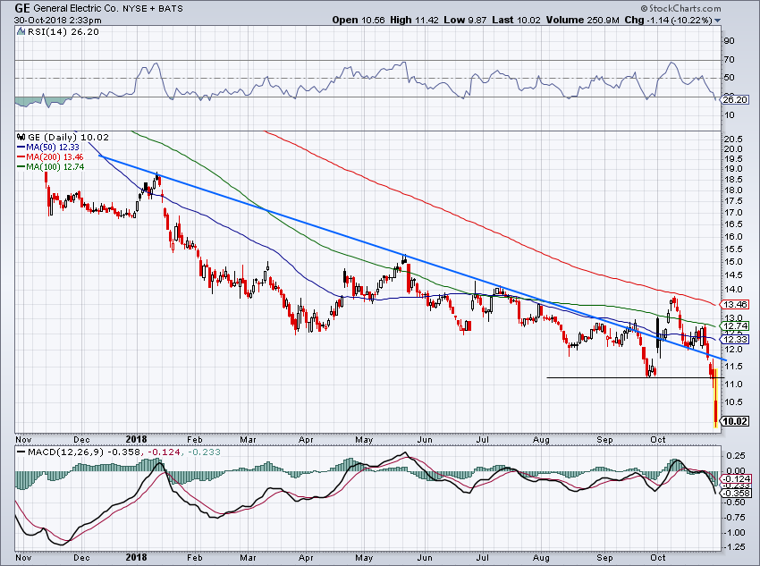Click the Aug label under the price panel
The image size is (760, 566).
point(542,440)
